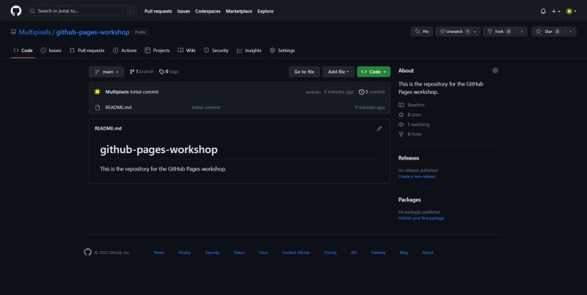Open the Blog footer link

[404, 253]
